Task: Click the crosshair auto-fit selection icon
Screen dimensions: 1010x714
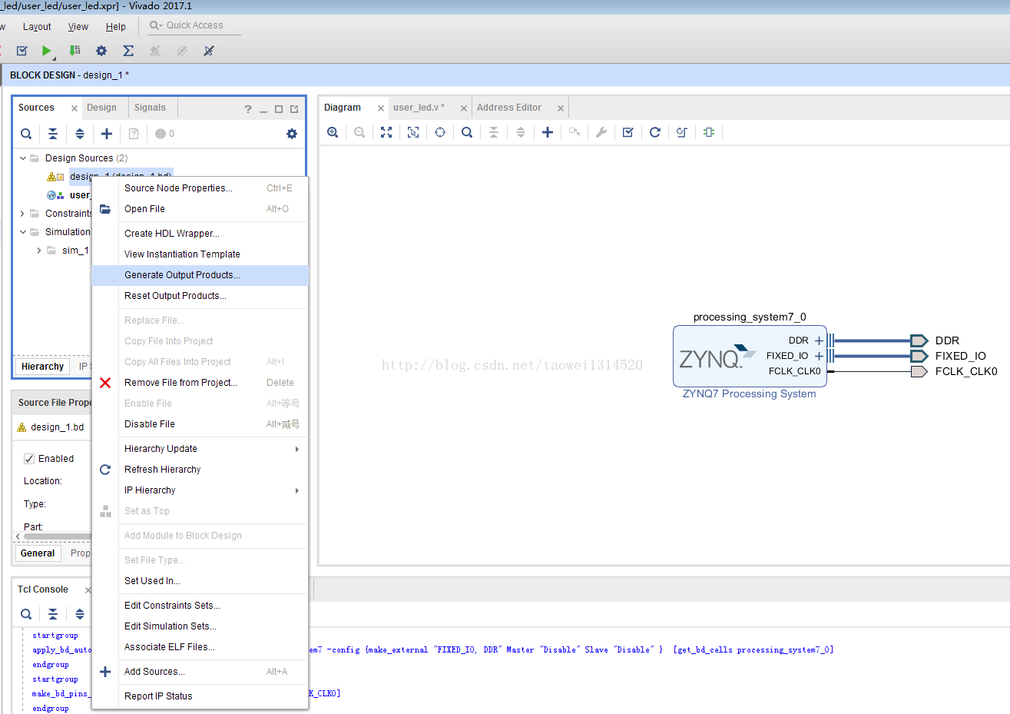Action: pos(440,132)
